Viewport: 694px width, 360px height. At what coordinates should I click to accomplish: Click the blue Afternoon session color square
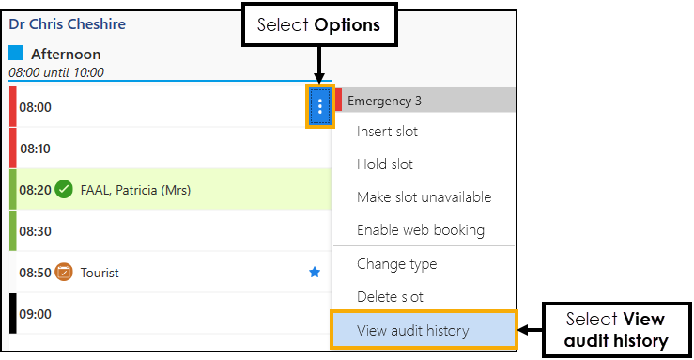16,53
